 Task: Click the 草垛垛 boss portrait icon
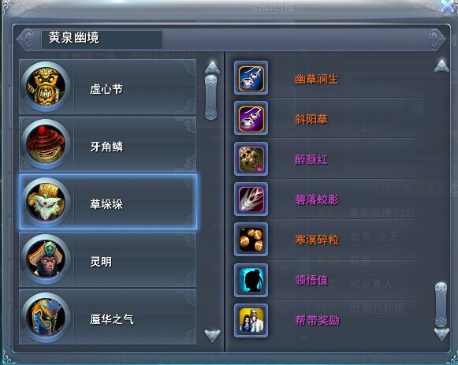pyautogui.click(x=46, y=202)
